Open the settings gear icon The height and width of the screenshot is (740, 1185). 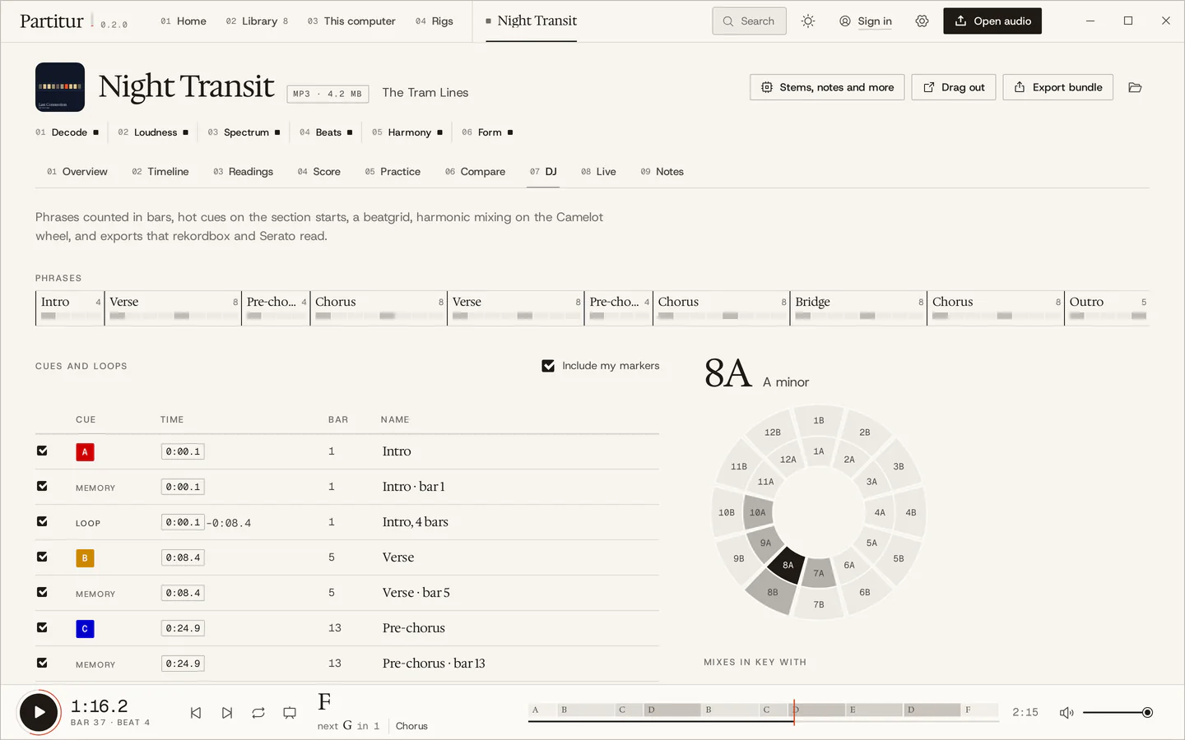click(922, 21)
